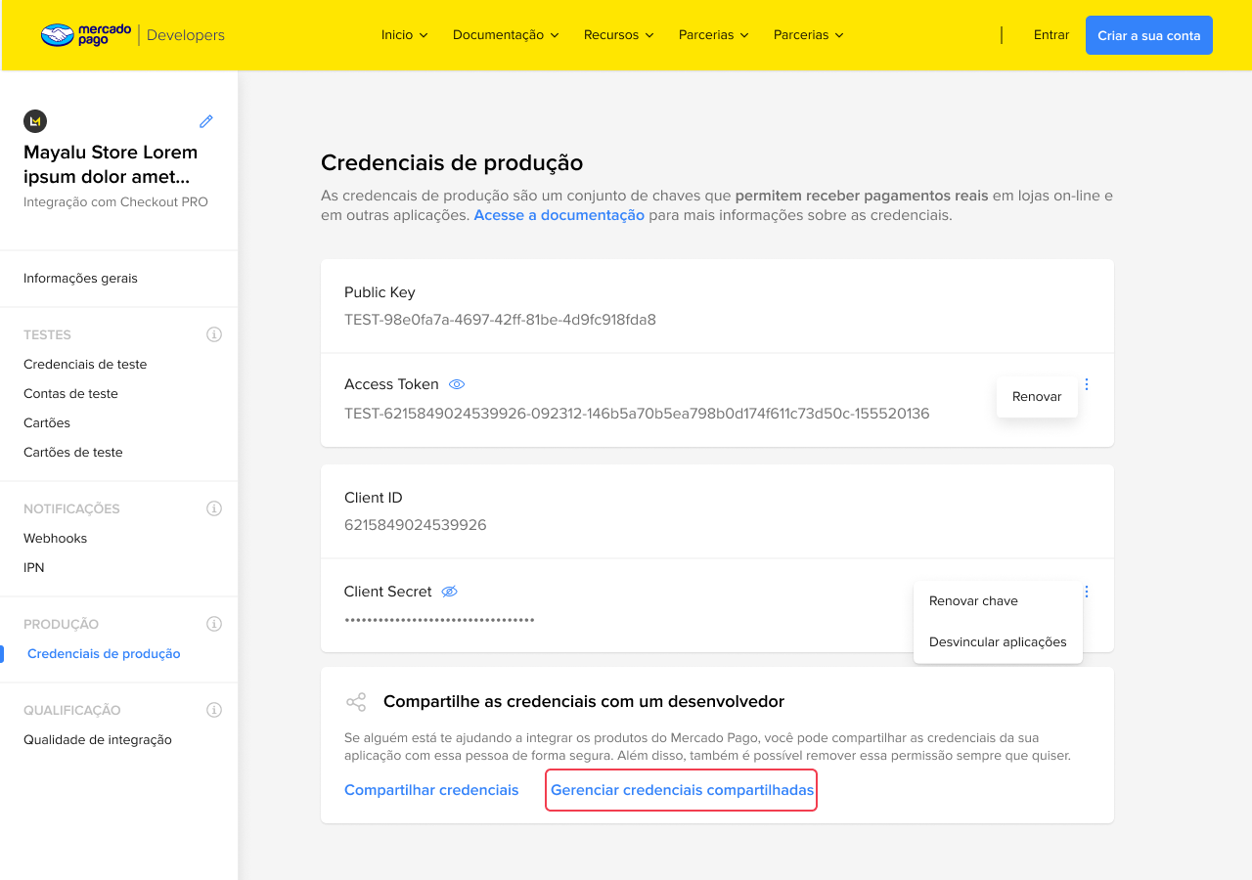
Task: Click the info icon next to TESTES
Action: click(x=214, y=334)
